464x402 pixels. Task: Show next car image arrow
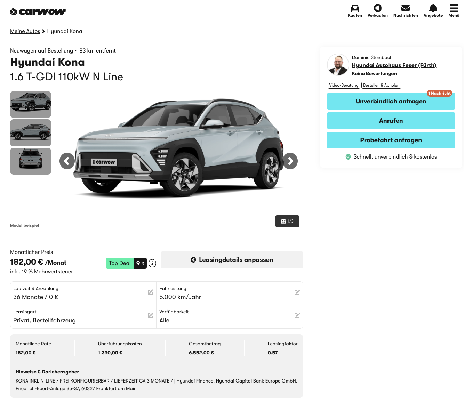click(290, 161)
